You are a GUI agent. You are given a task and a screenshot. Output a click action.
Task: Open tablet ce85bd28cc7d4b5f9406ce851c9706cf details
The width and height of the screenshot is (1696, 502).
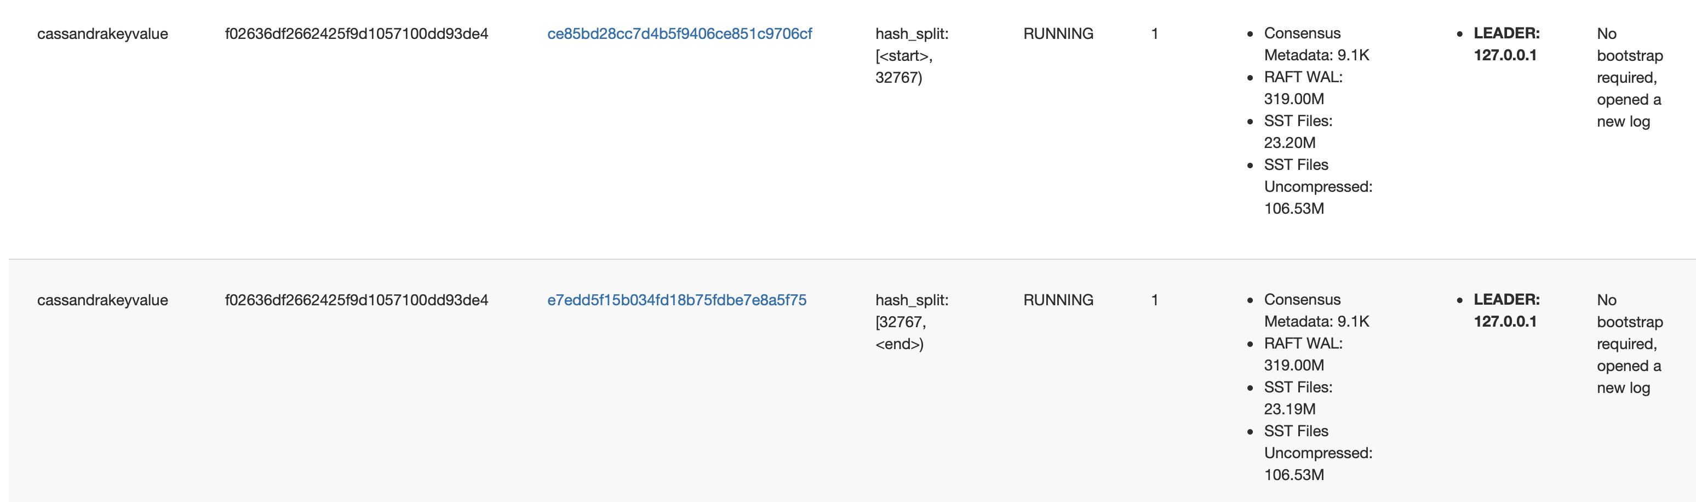click(x=679, y=33)
